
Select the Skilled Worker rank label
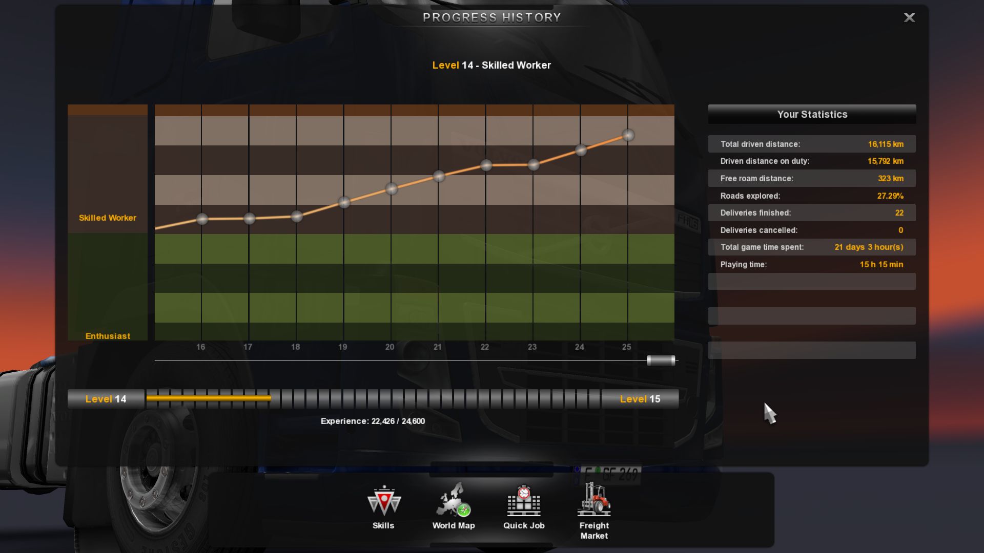pos(108,217)
